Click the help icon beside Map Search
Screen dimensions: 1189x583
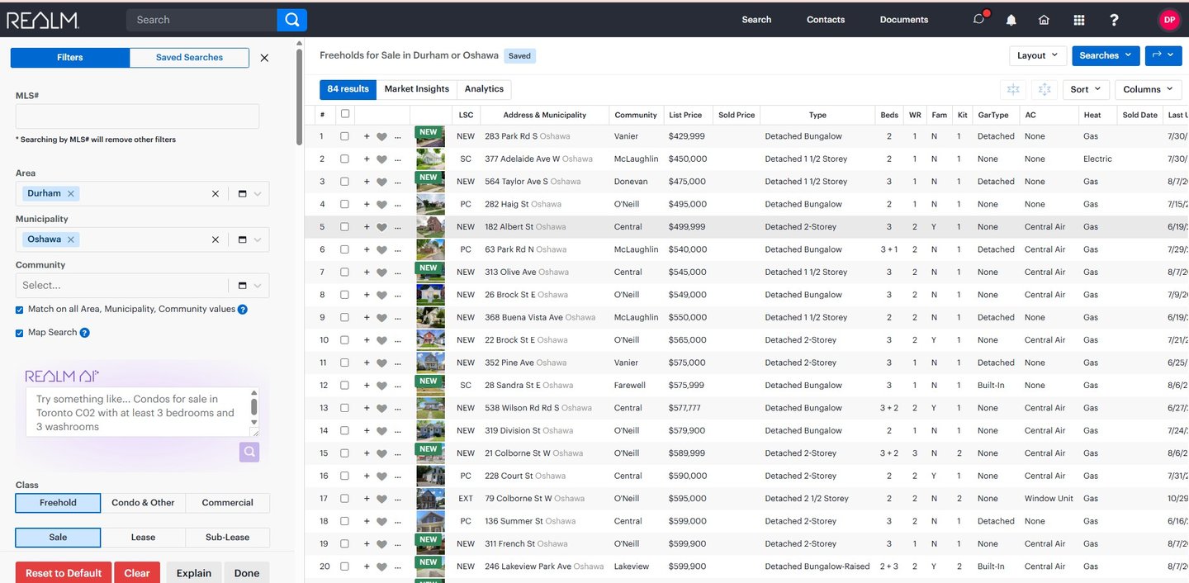coord(84,333)
